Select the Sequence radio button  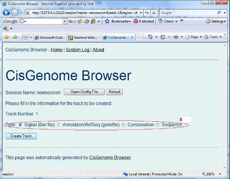pos(158,125)
